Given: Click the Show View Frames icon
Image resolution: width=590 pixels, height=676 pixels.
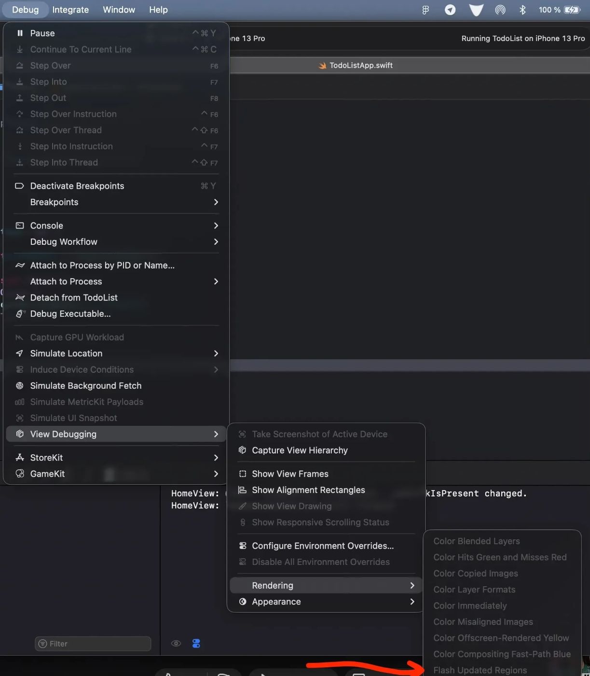Looking at the screenshot, I should point(242,474).
